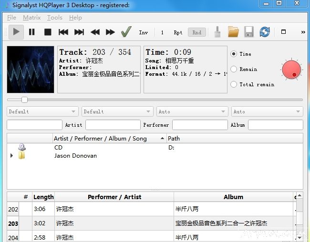
Task: Toggle the 1 single-track repeat button
Action: (x=162, y=32)
